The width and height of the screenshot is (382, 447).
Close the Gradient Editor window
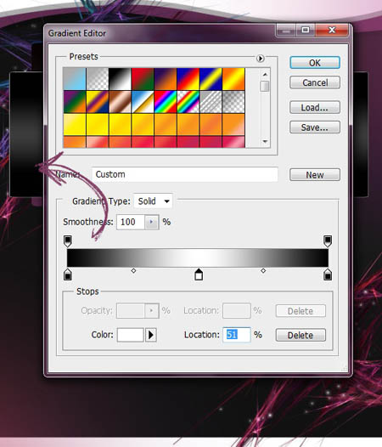[x=332, y=30]
